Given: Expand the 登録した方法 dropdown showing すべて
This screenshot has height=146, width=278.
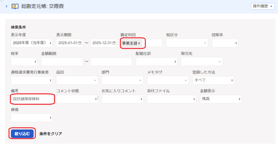Looking at the screenshot, I should [x=213, y=80].
